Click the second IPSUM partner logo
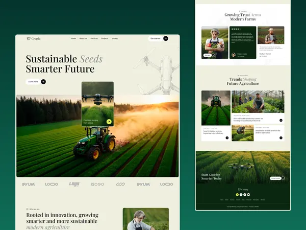The height and width of the screenshot is (230, 306). 143,184
